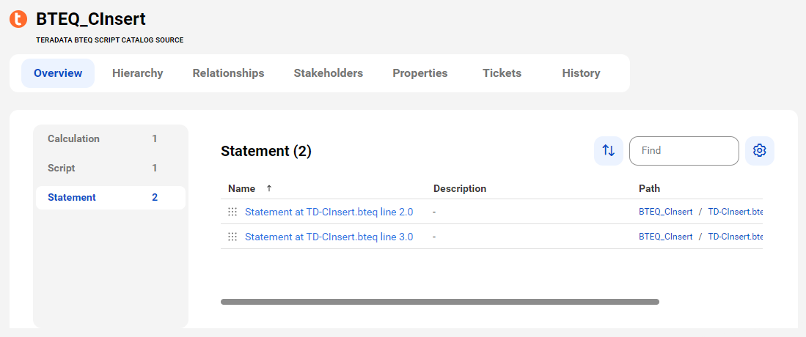Click drag handle for line 3.0 statement
Image resolution: width=806 pixels, height=337 pixels.
[232, 237]
